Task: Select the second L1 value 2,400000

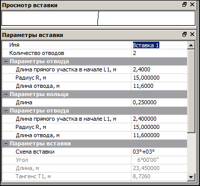Action: click(x=159, y=119)
